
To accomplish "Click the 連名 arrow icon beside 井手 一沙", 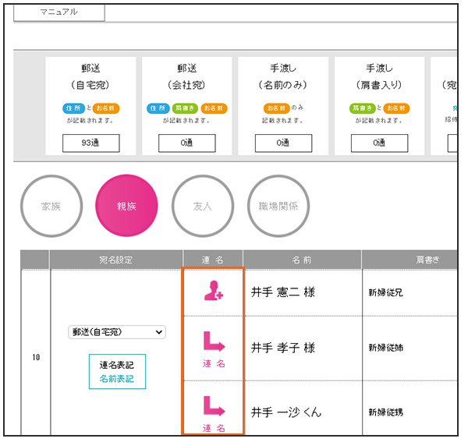I will 213,412.
